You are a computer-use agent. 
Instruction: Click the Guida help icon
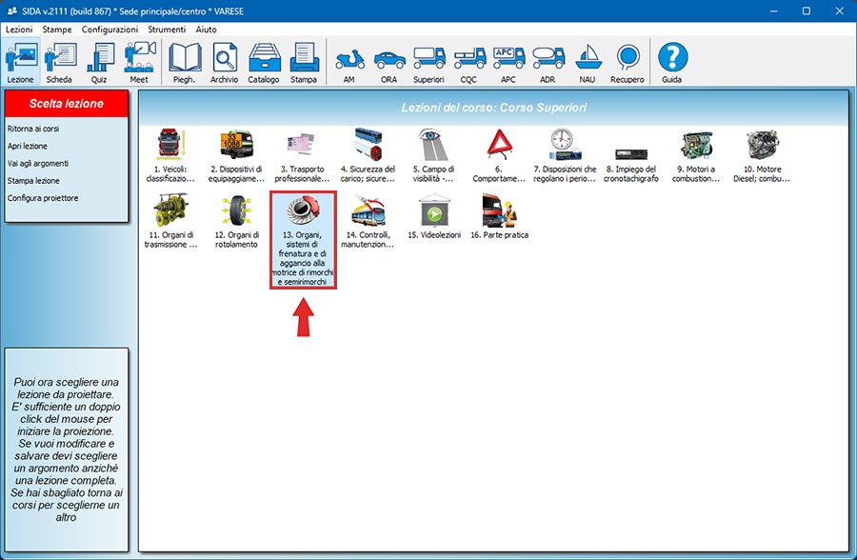pyautogui.click(x=671, y=63)
